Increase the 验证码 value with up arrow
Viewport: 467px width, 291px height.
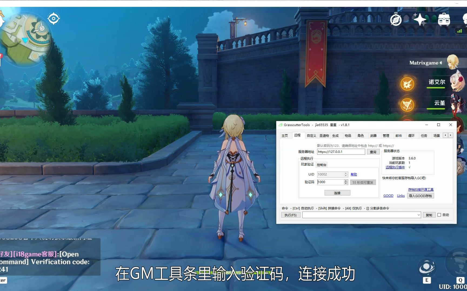(346, 181)
